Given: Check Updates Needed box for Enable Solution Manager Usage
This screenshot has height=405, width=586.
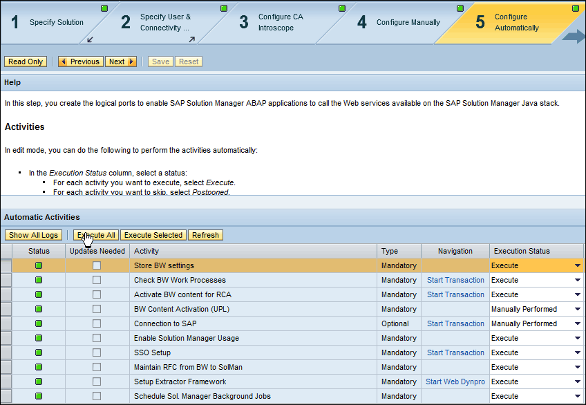Looking at the screenshot, I should pyautogui.click(x=97, y=338).
